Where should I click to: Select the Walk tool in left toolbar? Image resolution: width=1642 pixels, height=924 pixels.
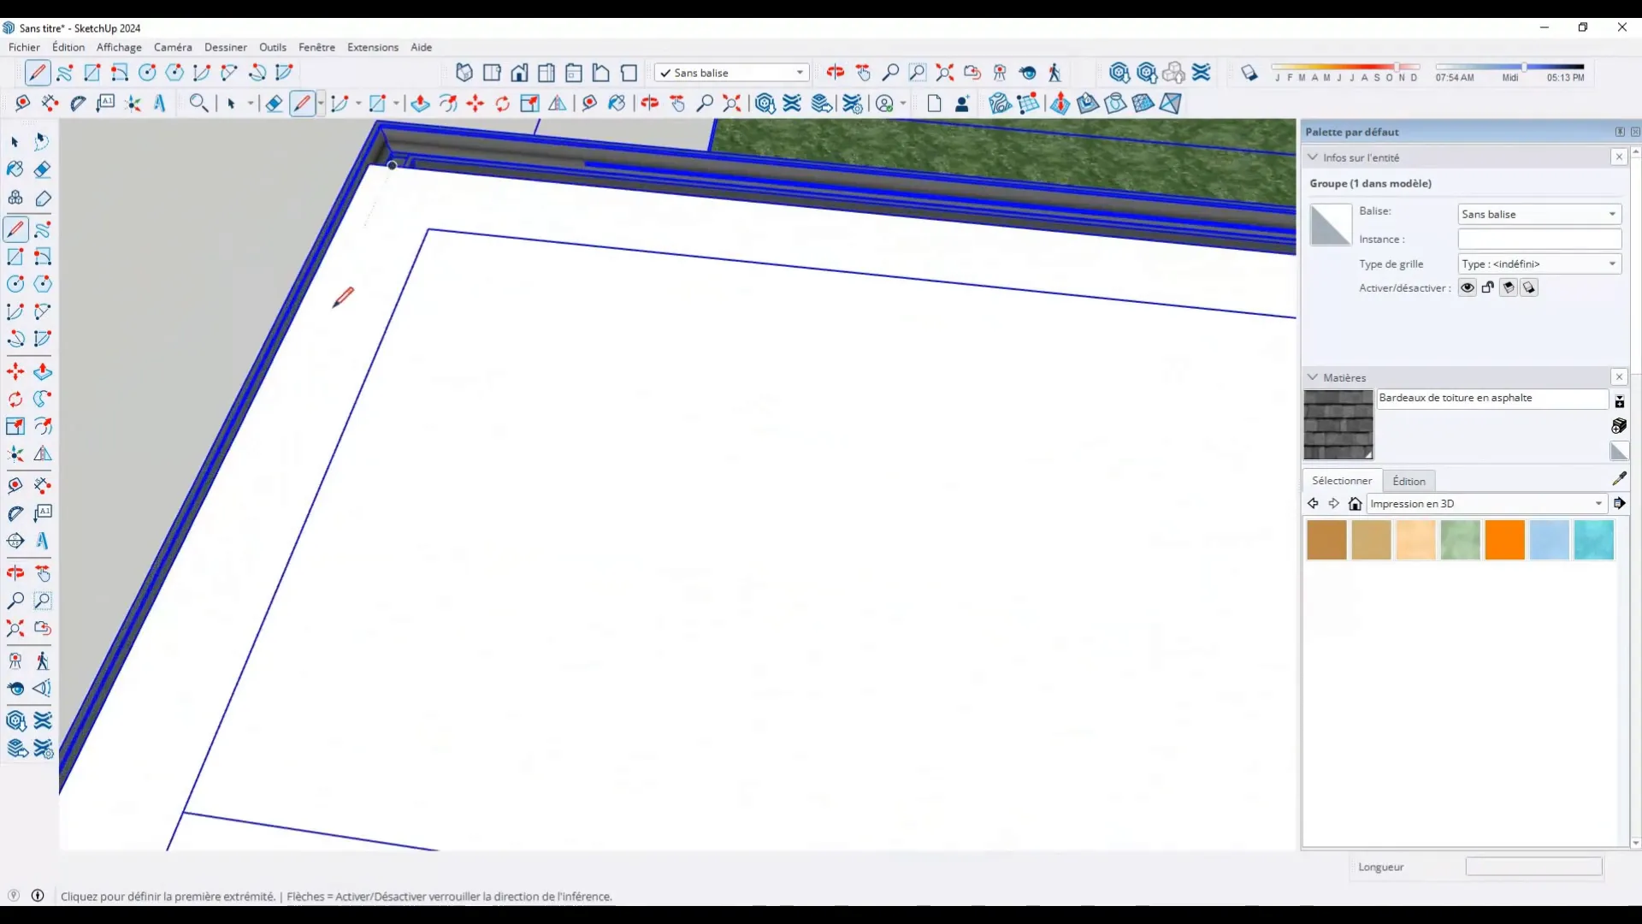click(43, 661)
